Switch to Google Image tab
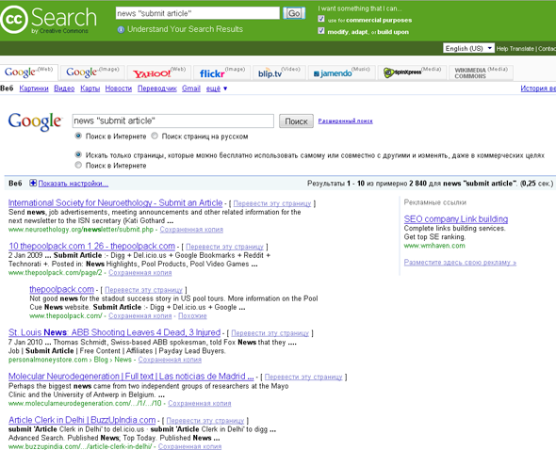The height and width of the screenshot is (450, 556). [92, 72]
